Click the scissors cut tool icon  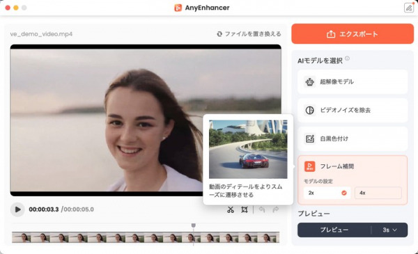coord(231,209)
